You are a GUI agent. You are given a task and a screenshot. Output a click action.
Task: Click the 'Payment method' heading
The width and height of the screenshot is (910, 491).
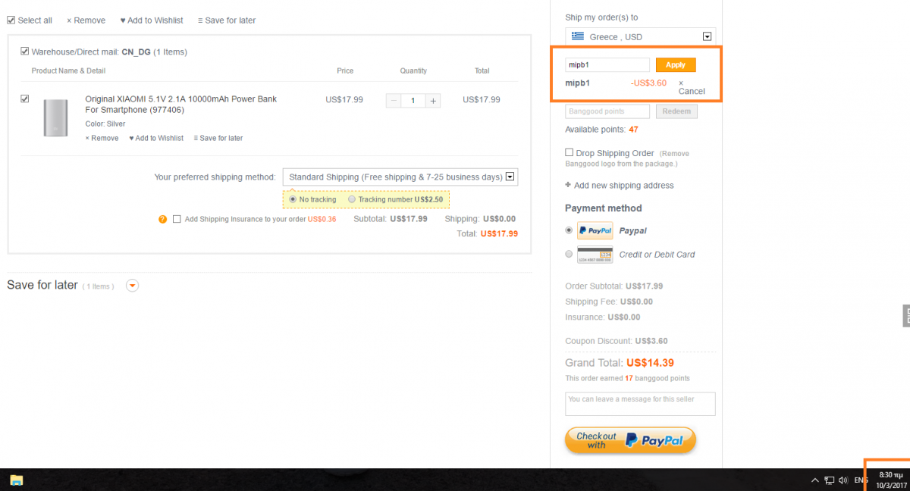[604, 208]
